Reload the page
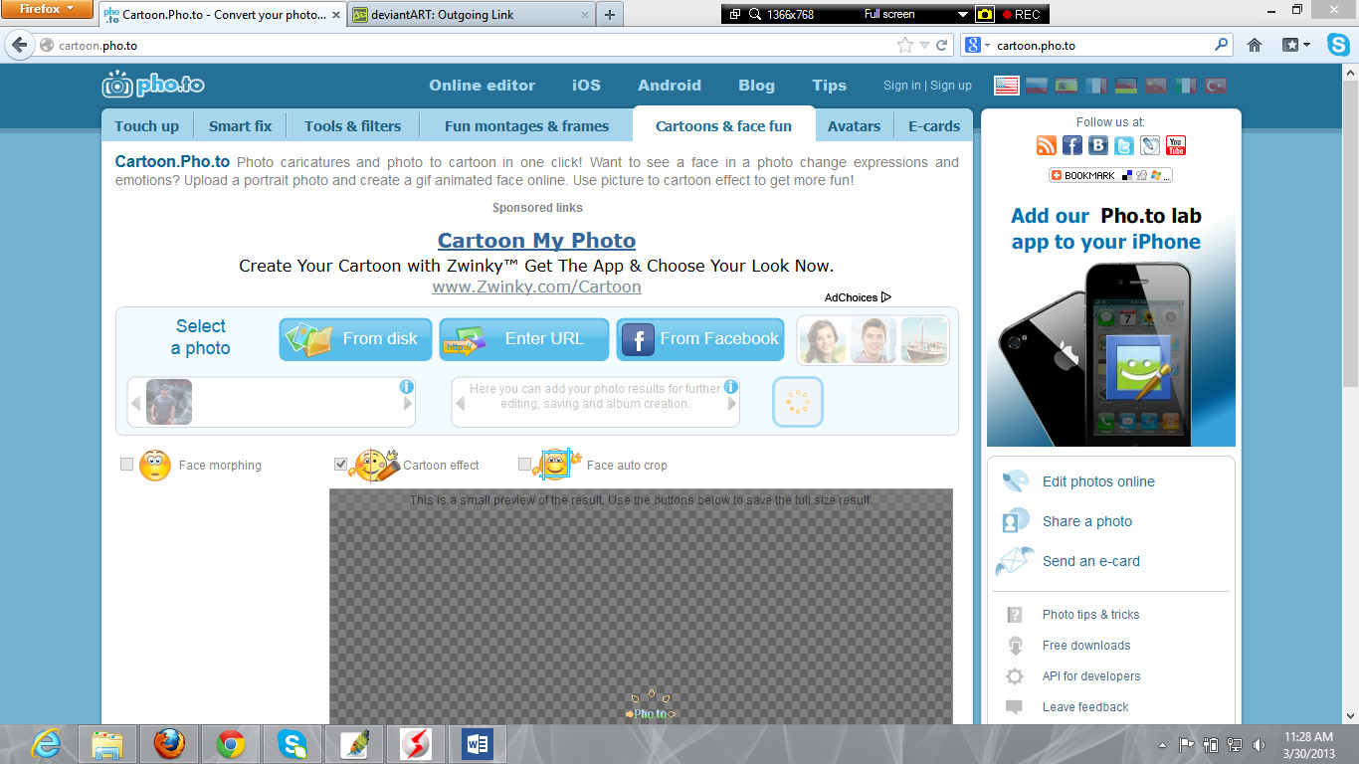Viewport: 1359px width, 764px height. click(x=941, y=45)
